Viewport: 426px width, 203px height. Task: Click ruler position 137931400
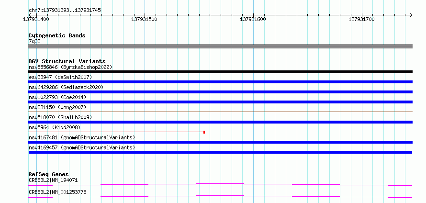(x=36, y=19)
